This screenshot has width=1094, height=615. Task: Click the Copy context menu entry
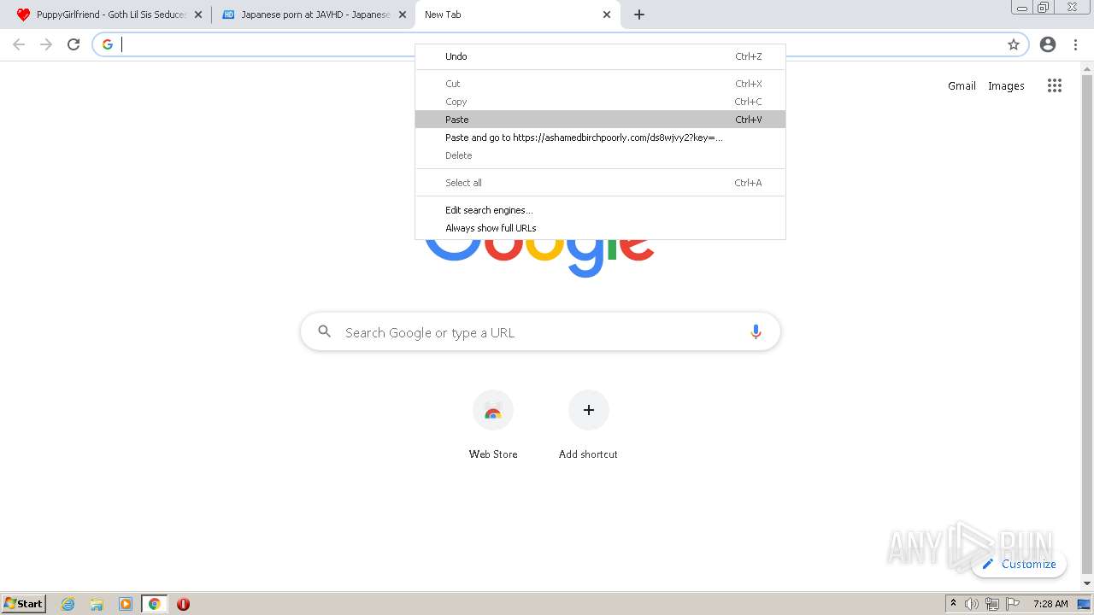point(600,102)
